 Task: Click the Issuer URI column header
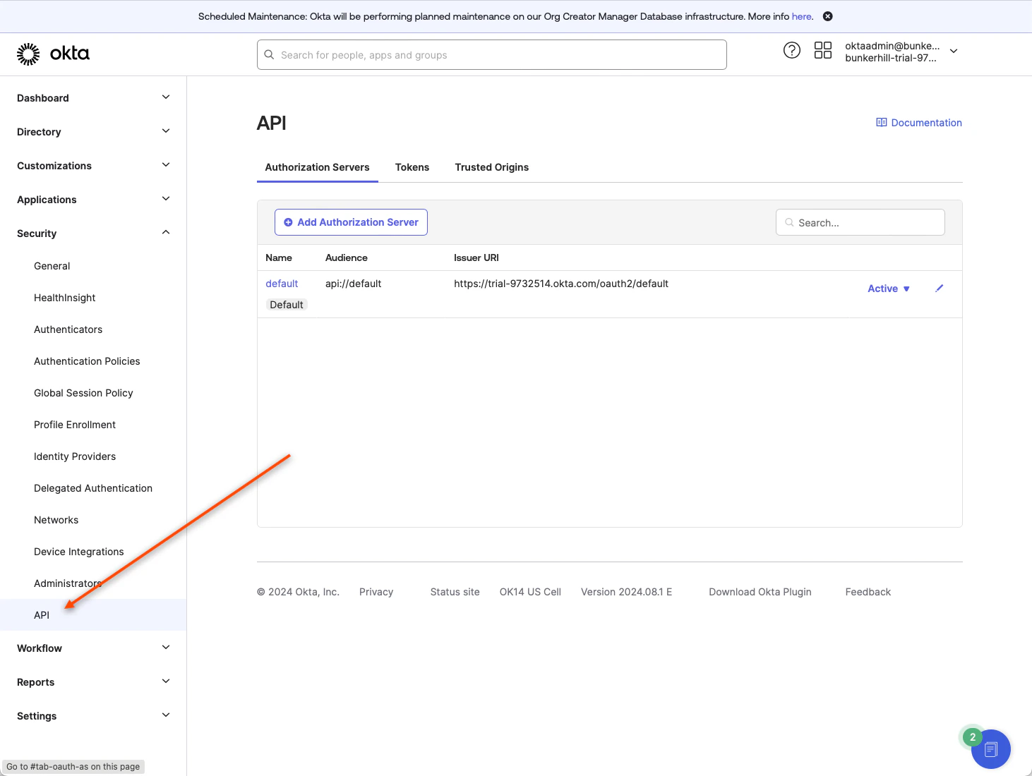[476, 257]
